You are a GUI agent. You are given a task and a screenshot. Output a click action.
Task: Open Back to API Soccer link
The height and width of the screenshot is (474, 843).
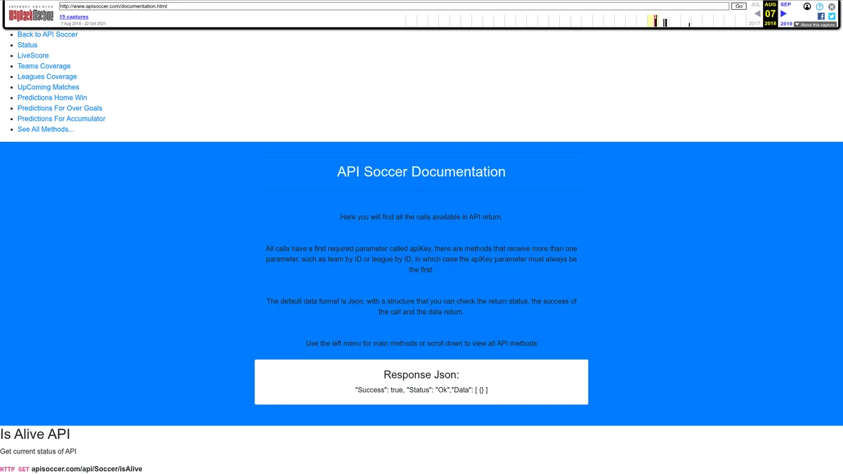(48, 34)
